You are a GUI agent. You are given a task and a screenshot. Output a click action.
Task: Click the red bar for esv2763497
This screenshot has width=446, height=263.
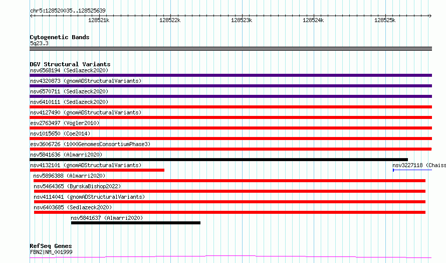[231, 128]
